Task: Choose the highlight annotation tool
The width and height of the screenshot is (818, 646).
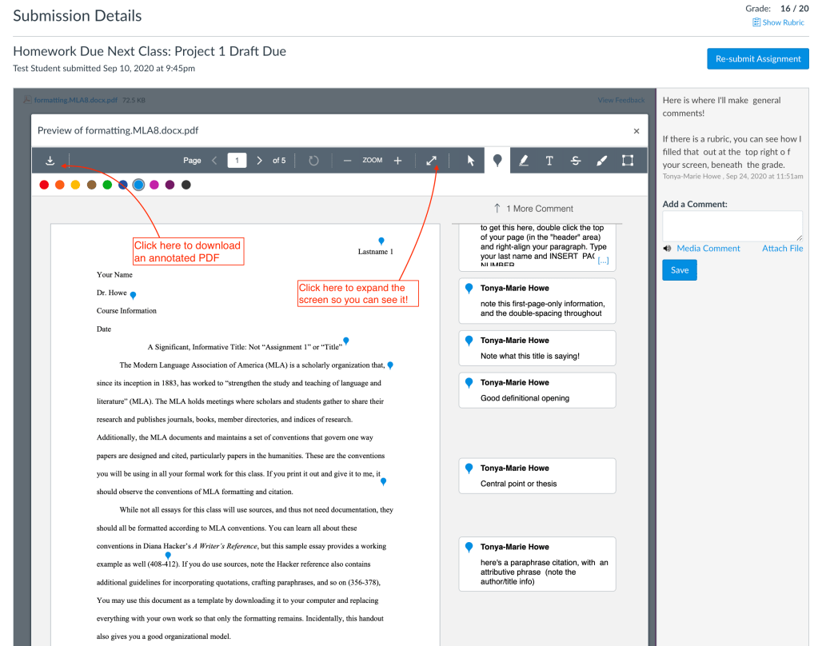Action: point(523,161)
